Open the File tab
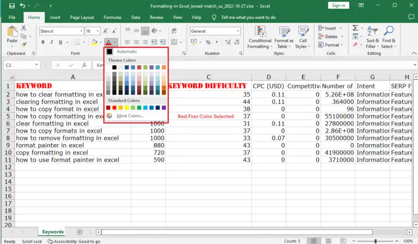The image size is (418, 244). point(12,17)
